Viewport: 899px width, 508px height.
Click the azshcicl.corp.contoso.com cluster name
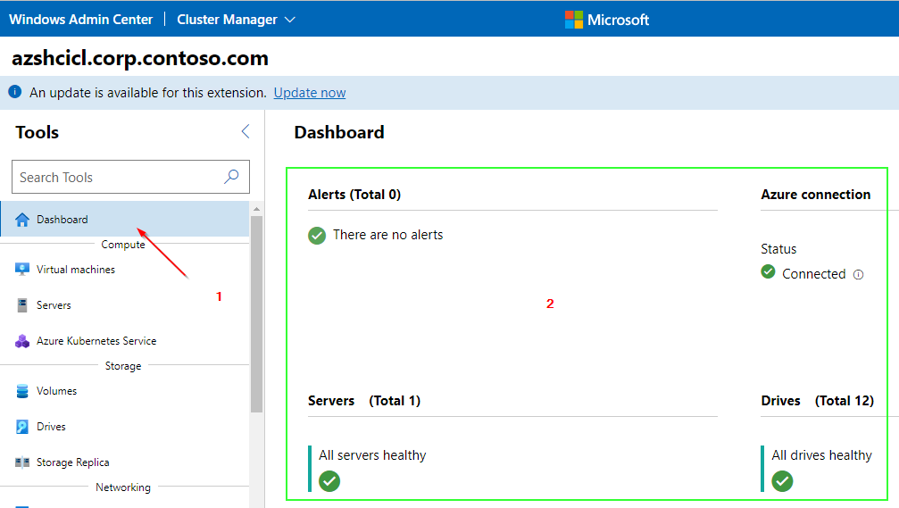tap(140, 58)
